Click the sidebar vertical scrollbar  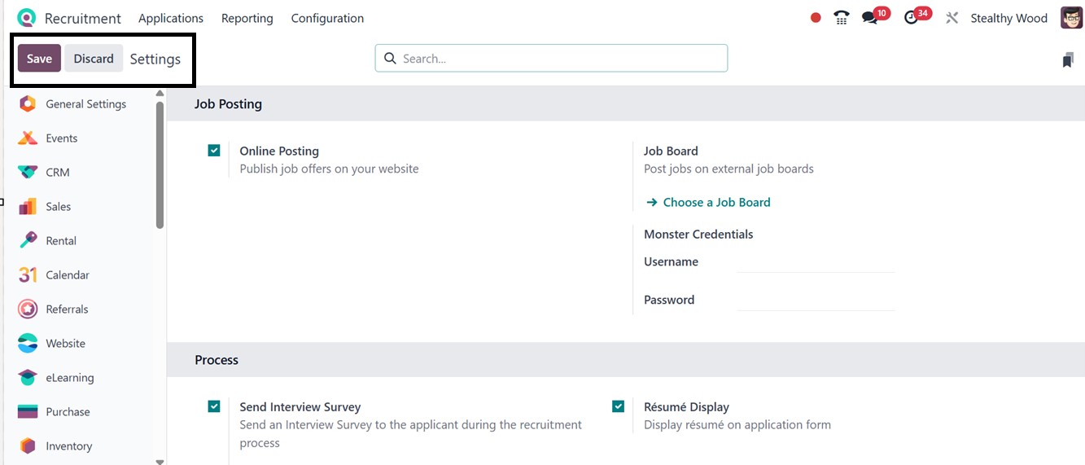click(x=160, y=163)
